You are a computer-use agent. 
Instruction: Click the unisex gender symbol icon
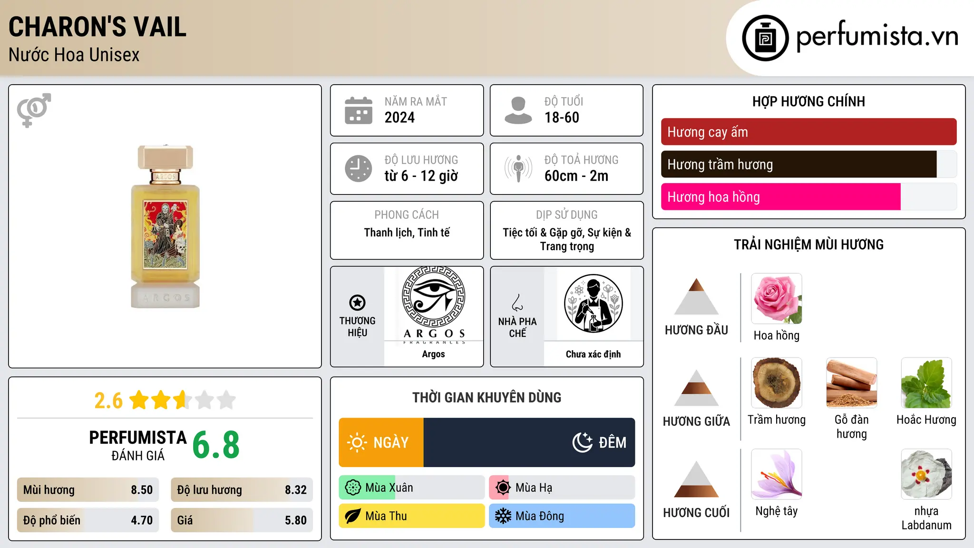(x=34, y=110)
